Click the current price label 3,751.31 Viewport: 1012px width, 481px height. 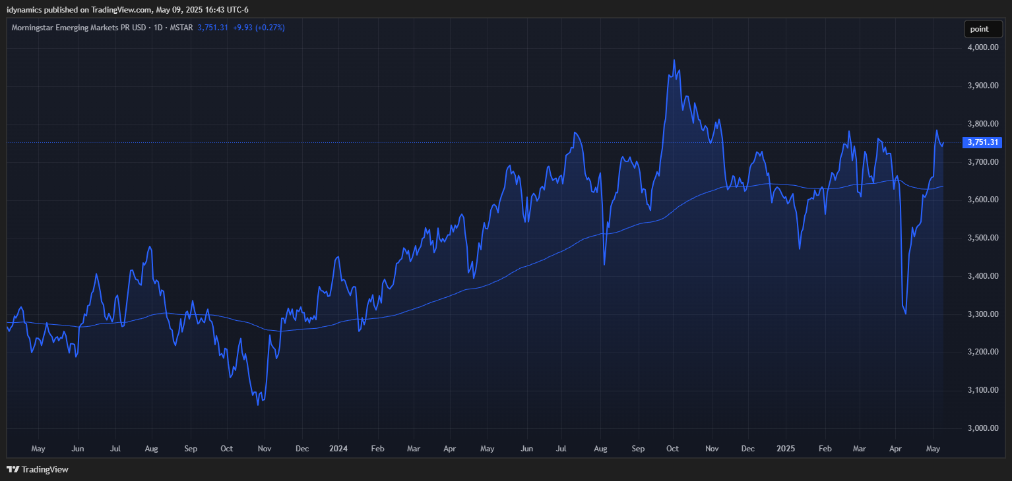(983, 142)
